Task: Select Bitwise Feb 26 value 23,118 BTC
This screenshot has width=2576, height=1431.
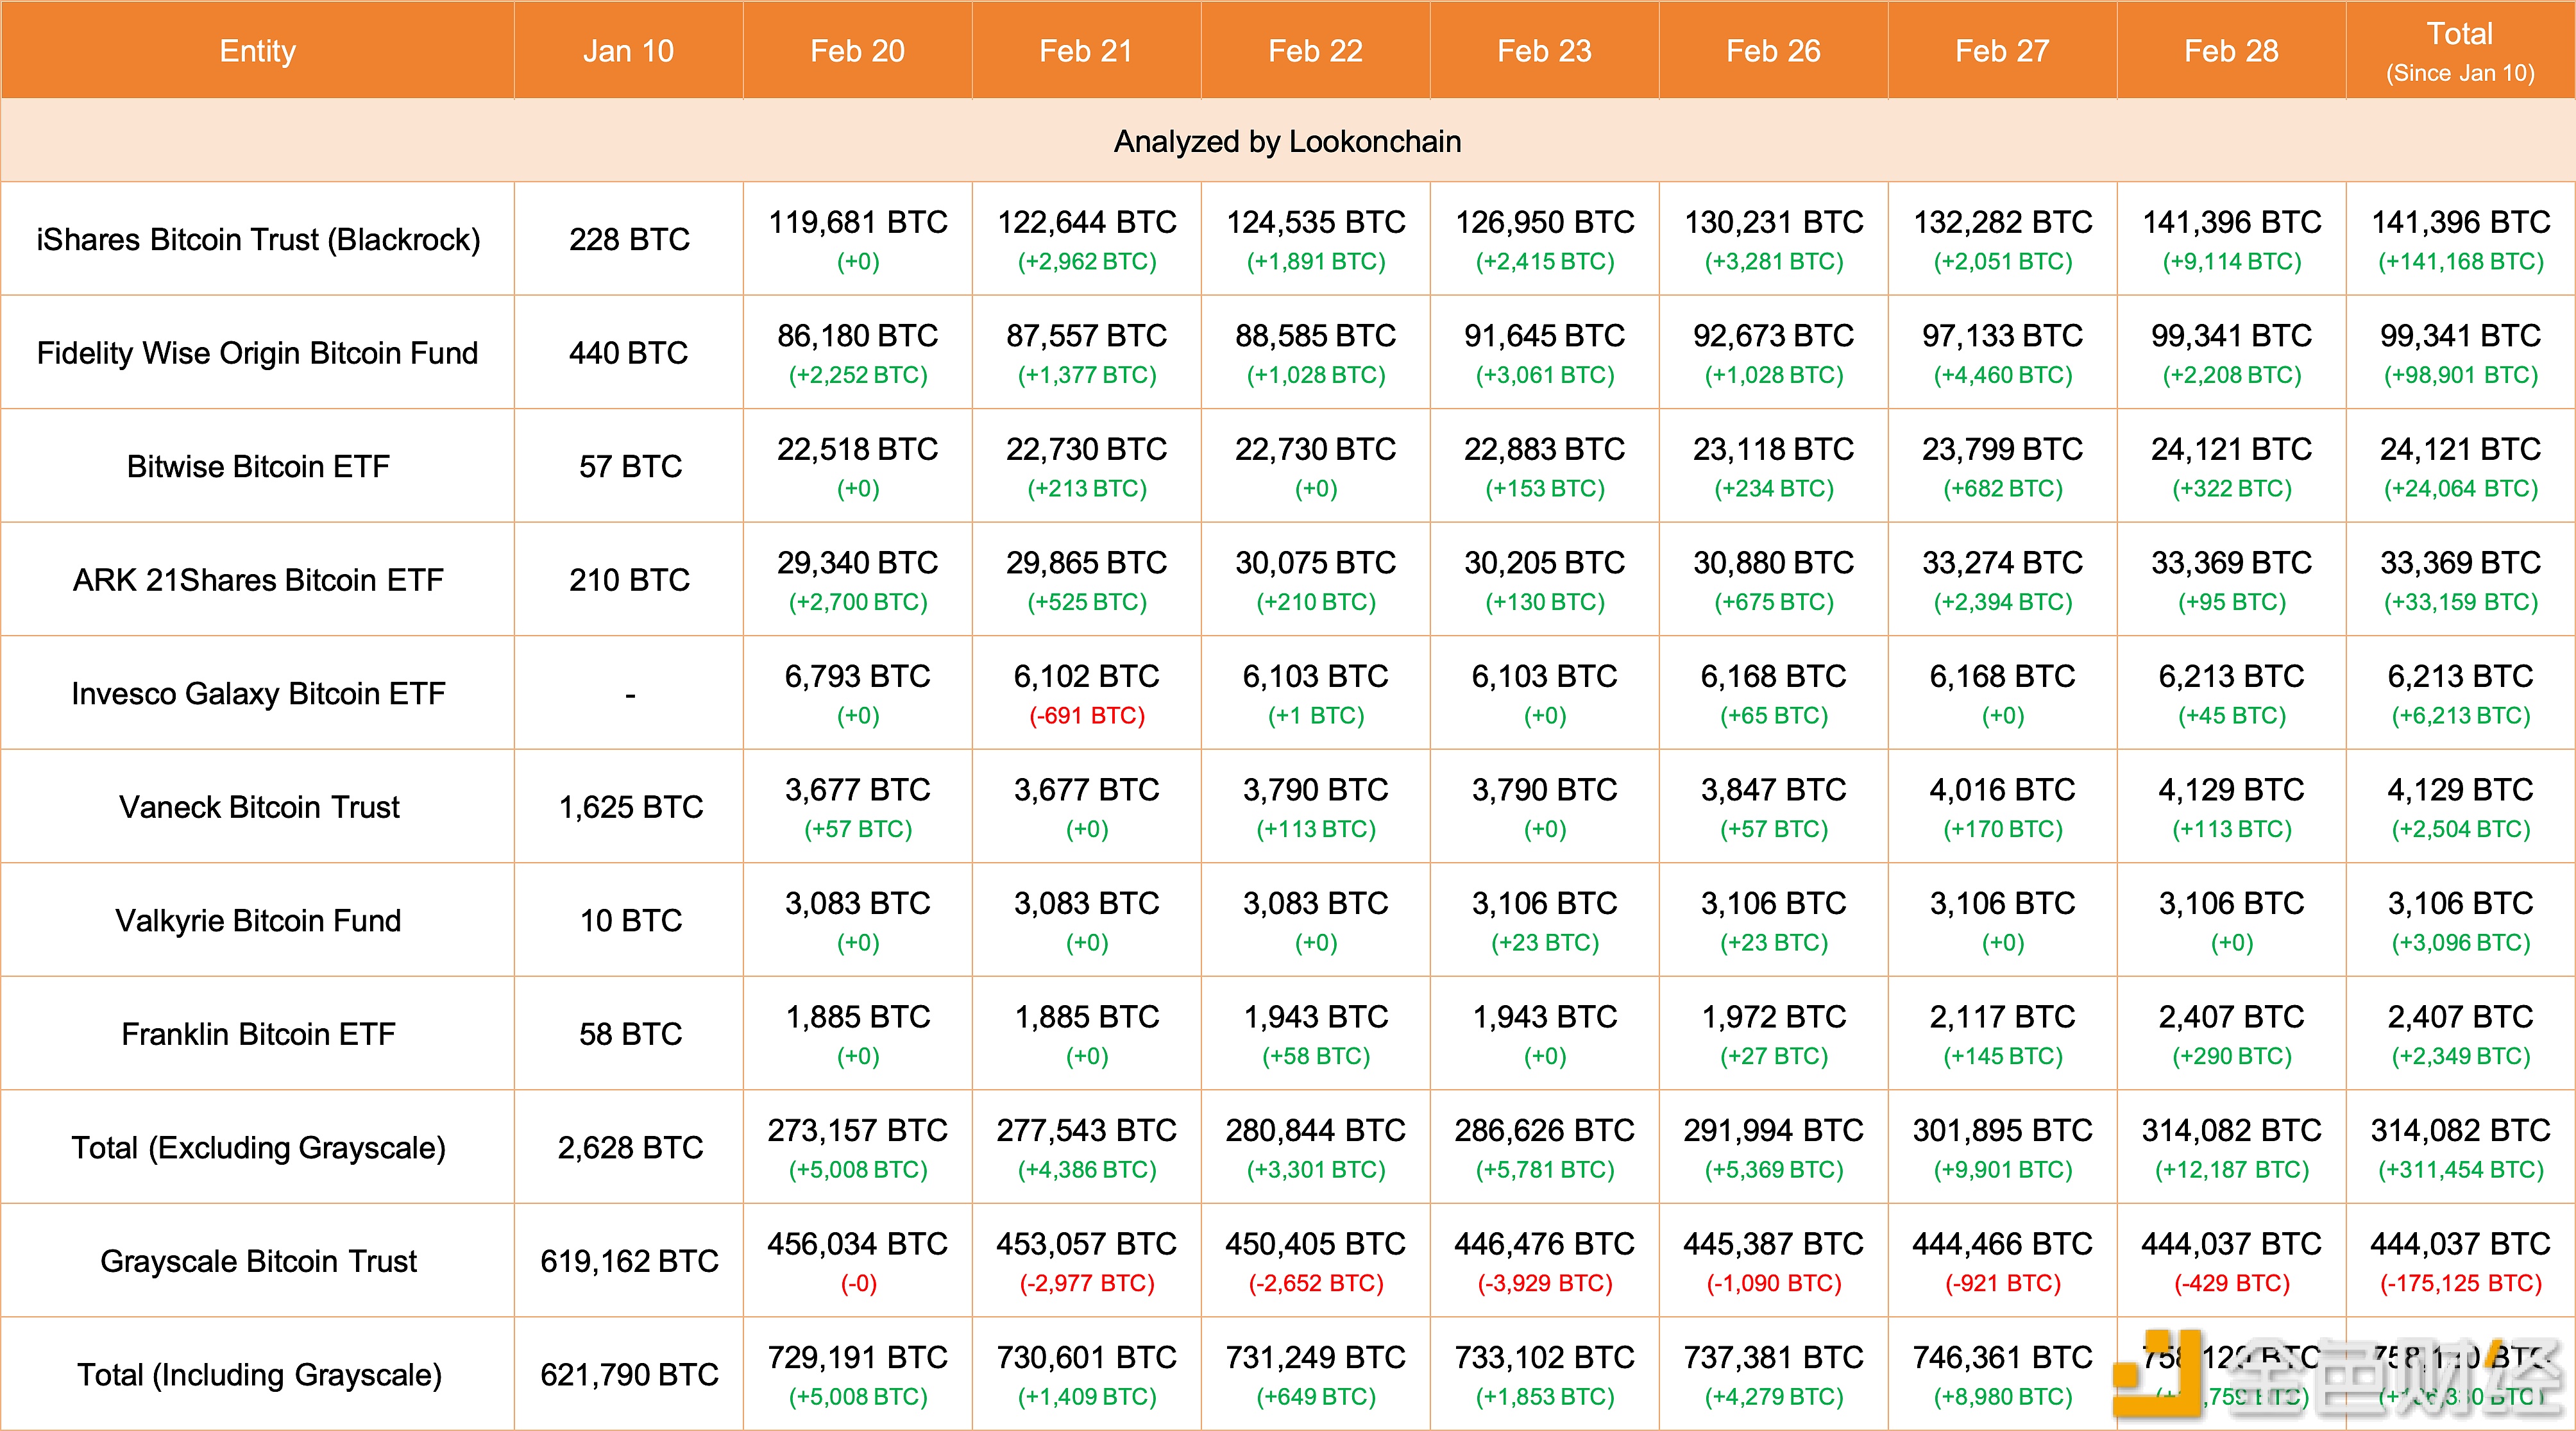Action: (x=1774, y=450)
